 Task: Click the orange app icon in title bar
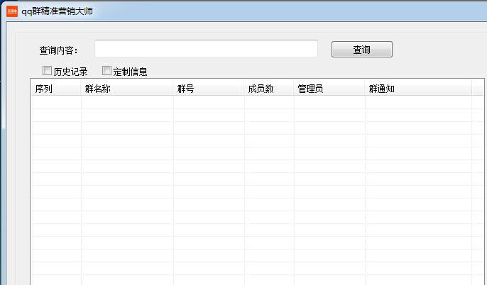[x=12, y=11]
